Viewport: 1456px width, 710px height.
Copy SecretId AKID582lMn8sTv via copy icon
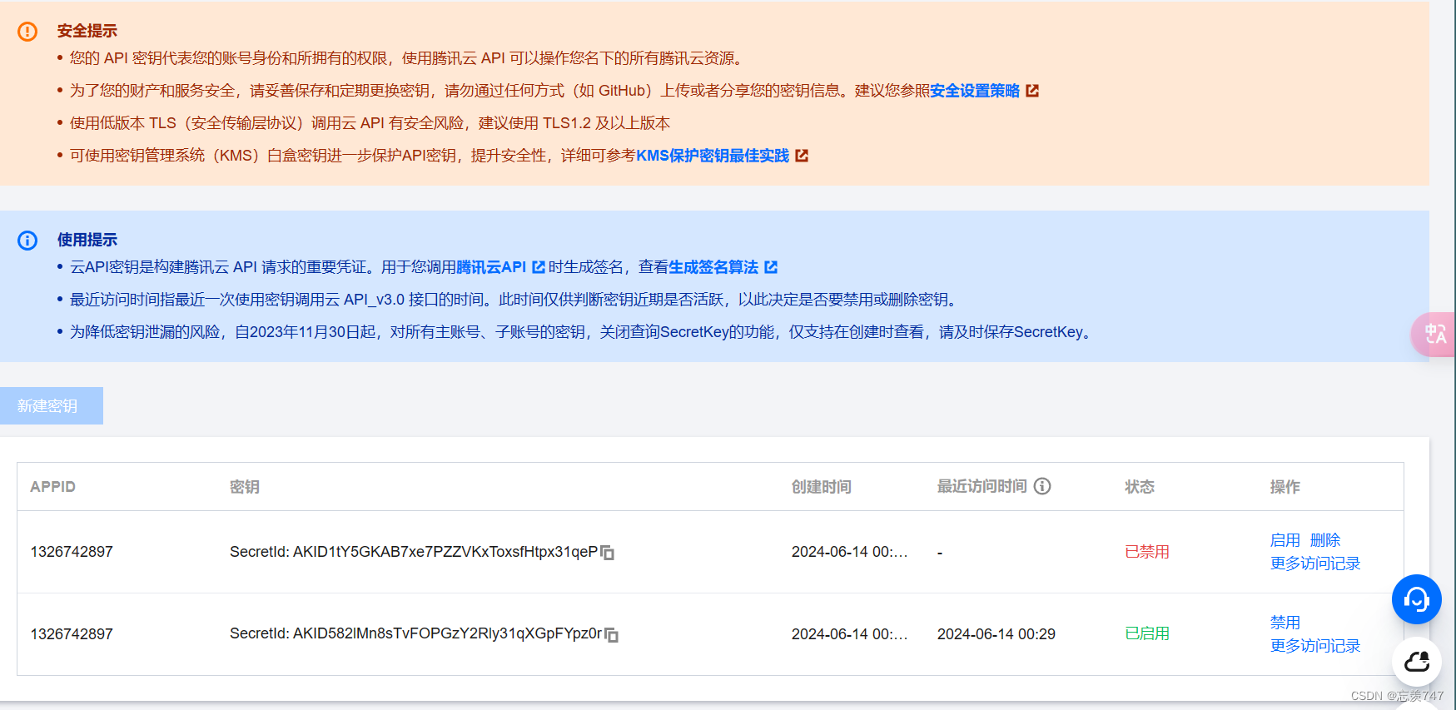pos(611,635)
